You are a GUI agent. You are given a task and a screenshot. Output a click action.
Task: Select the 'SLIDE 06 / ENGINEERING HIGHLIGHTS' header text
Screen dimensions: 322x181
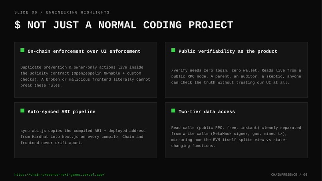click(62, 12)
